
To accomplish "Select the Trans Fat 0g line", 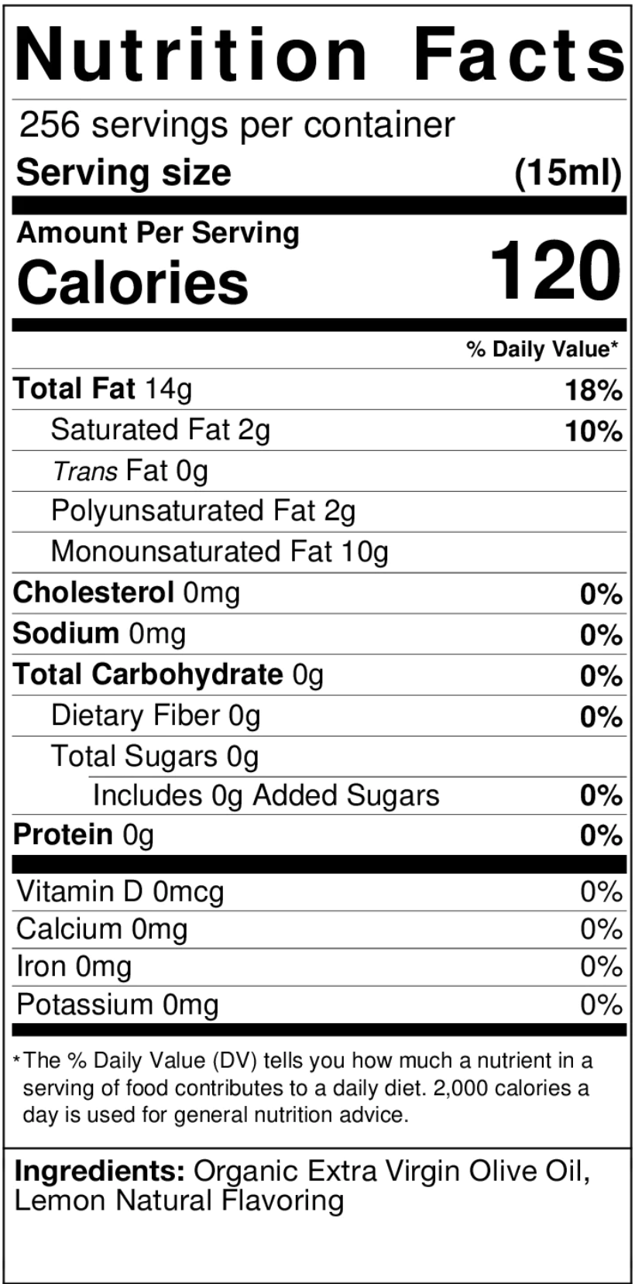I will coord(130,471).
